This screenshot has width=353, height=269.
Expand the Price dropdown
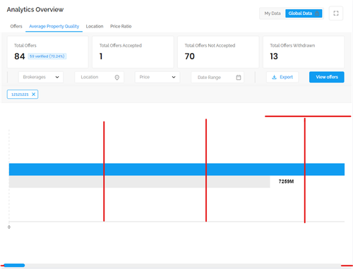(157, 77)
